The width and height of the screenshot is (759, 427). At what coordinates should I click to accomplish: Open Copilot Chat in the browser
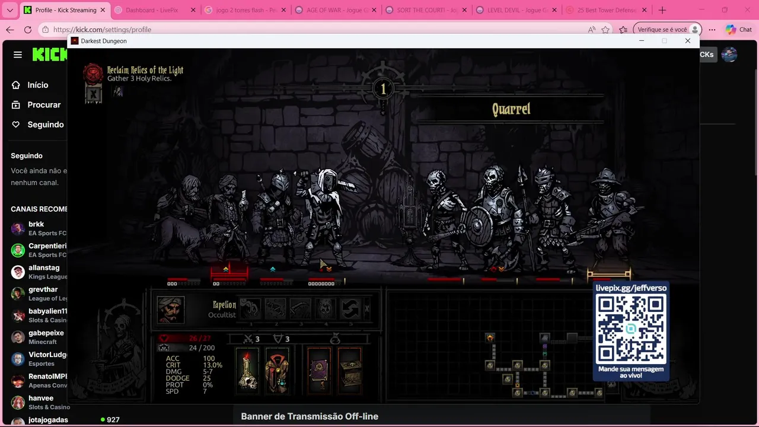point(738,30)
